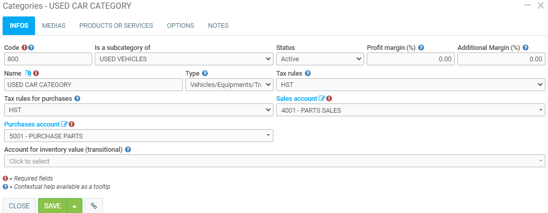
Task: Click the translate icon next to Name
Action: pyautogui.click(x=28, y=73)
